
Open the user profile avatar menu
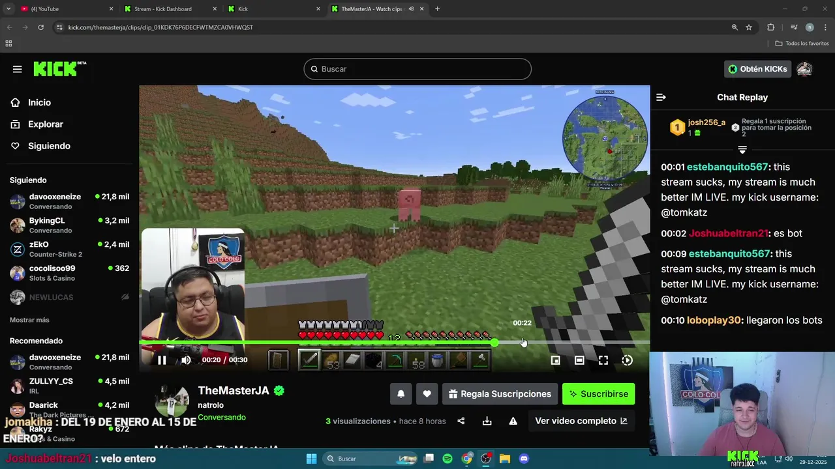point(804,69)
